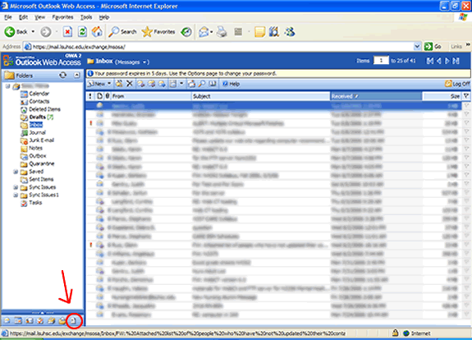Open the View menu
The image size is (472, 340).
pos(39,17)
